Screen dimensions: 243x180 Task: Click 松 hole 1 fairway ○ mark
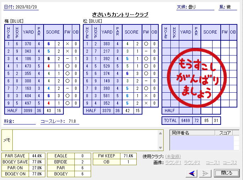(146, 44)
